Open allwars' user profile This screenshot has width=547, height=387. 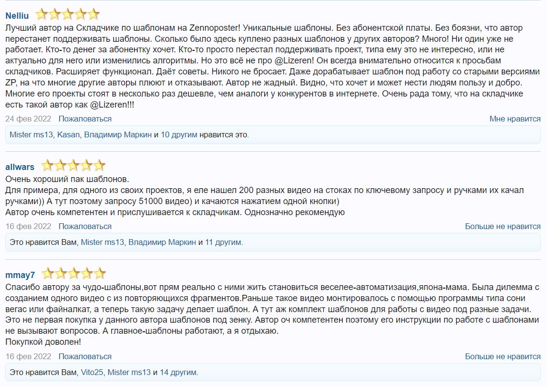coord(20,167)
